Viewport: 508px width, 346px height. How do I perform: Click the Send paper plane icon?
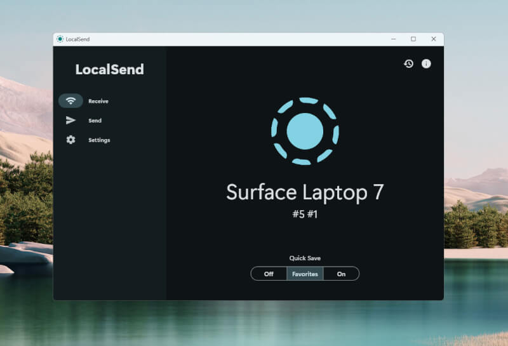tap(70, 120)
